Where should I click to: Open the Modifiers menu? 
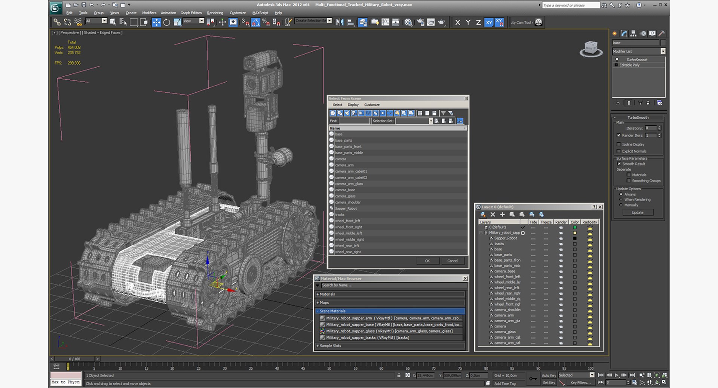pos(149,13)
